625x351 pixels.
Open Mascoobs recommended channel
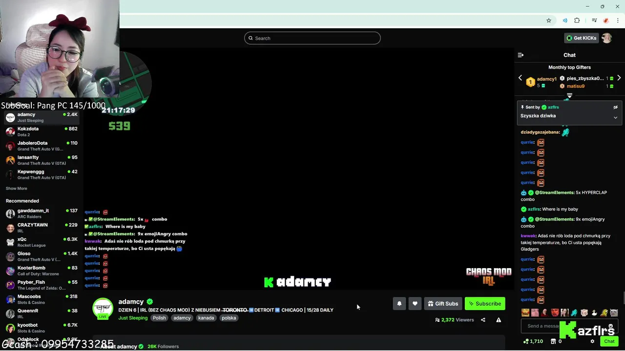pyautogui.click(x=42, y=299)
